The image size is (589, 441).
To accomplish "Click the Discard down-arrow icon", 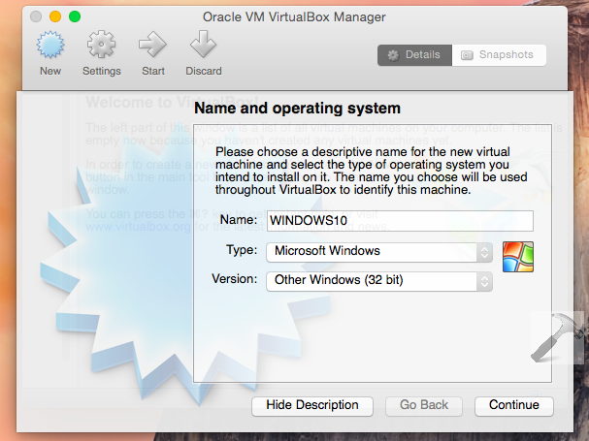I will click(203, 45).
